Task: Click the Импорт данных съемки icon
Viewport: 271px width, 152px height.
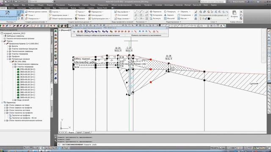Action: tap(26, 12)
